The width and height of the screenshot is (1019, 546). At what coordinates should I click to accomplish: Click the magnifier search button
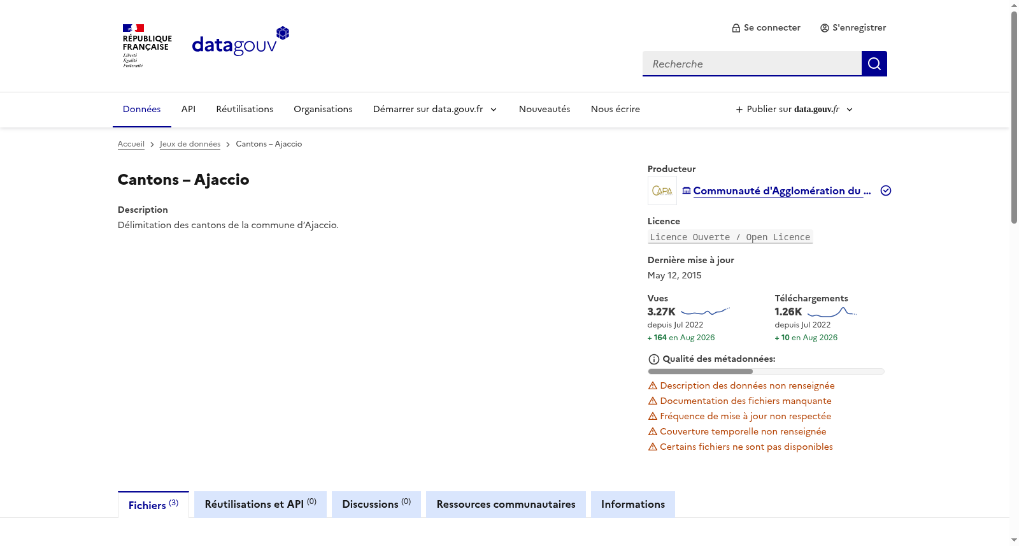click(874, 64)
